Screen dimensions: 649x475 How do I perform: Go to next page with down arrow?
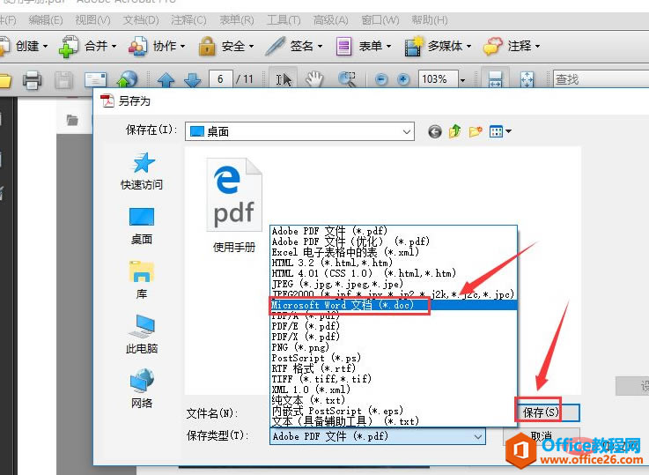193,79
